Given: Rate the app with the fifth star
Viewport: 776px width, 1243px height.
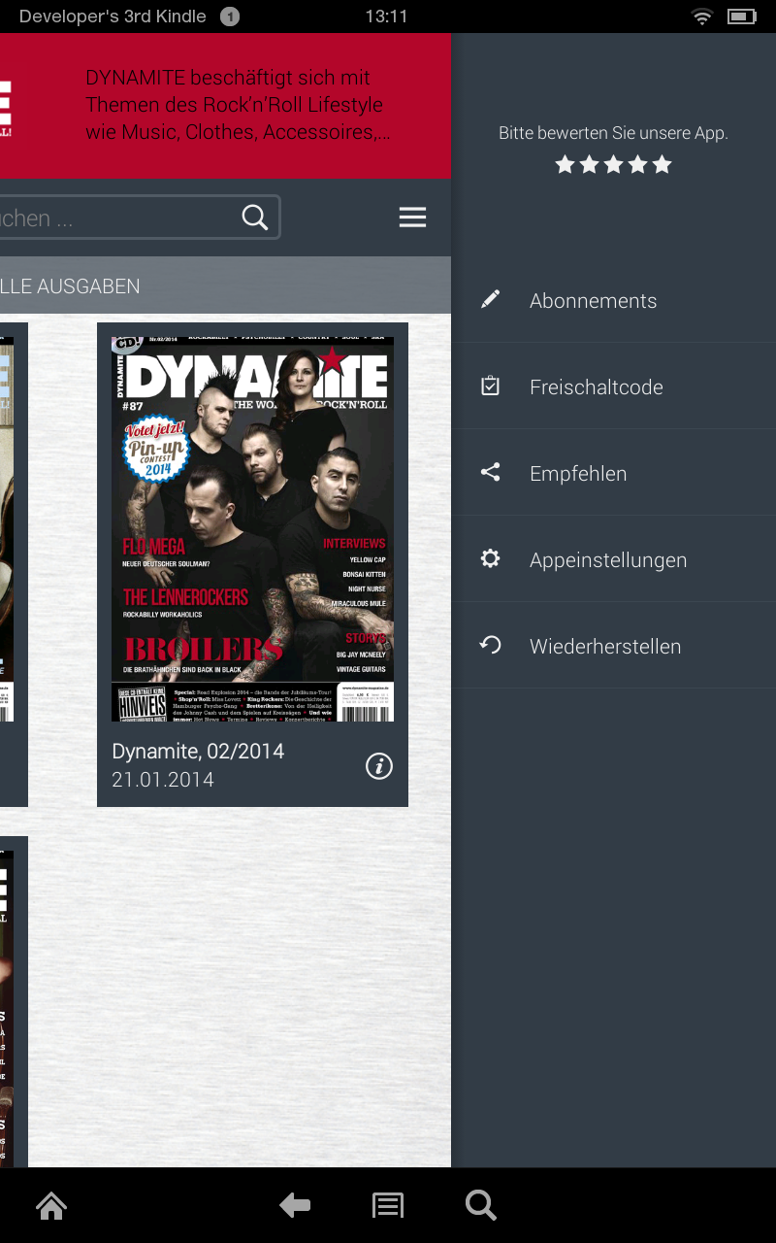Looking at the screenshot, I should point(662,164).
